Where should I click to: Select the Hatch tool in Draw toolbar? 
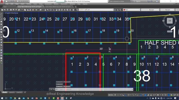(1, 50)
